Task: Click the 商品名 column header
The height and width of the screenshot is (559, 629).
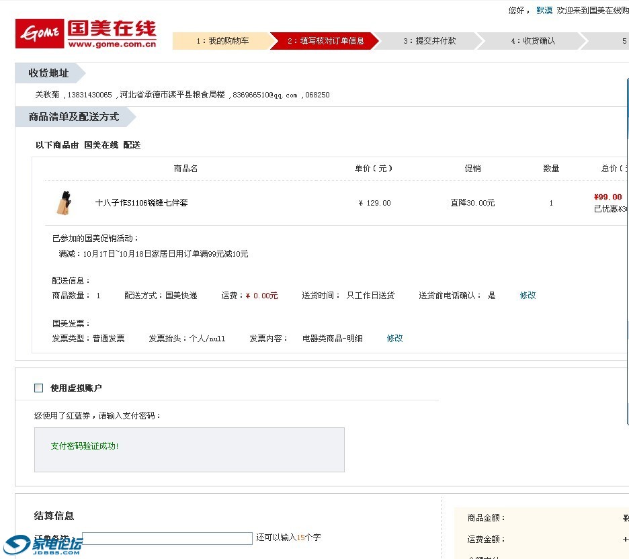Action: pyautogui.click(x=185, y=169)
